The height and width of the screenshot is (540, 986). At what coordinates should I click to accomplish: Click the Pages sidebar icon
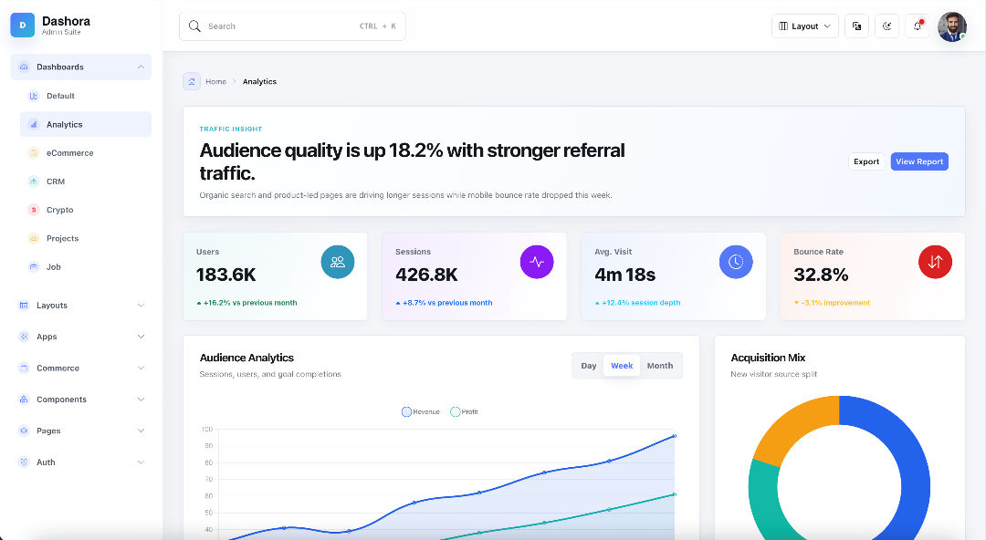tap(24, 431)
